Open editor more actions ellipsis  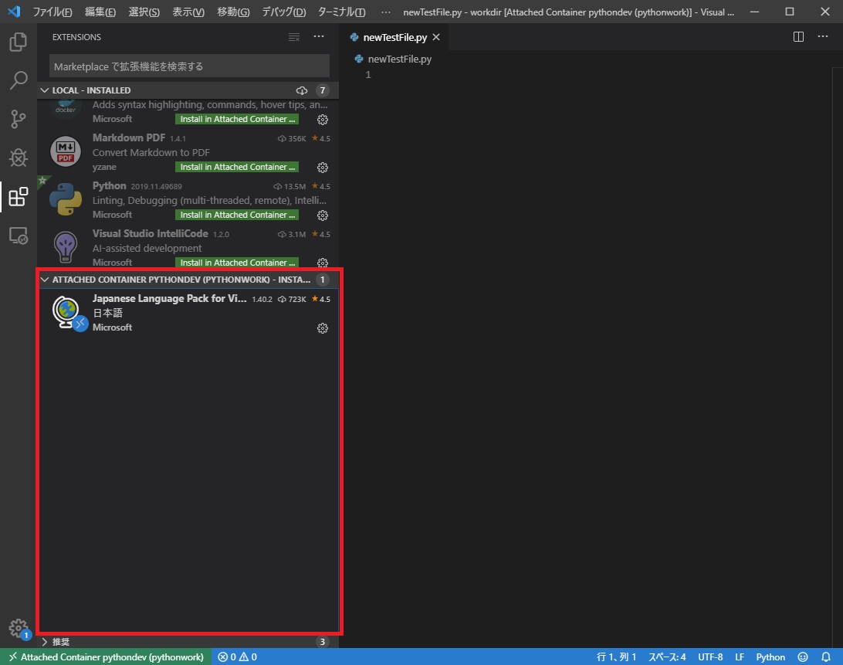tap(823, 36)
